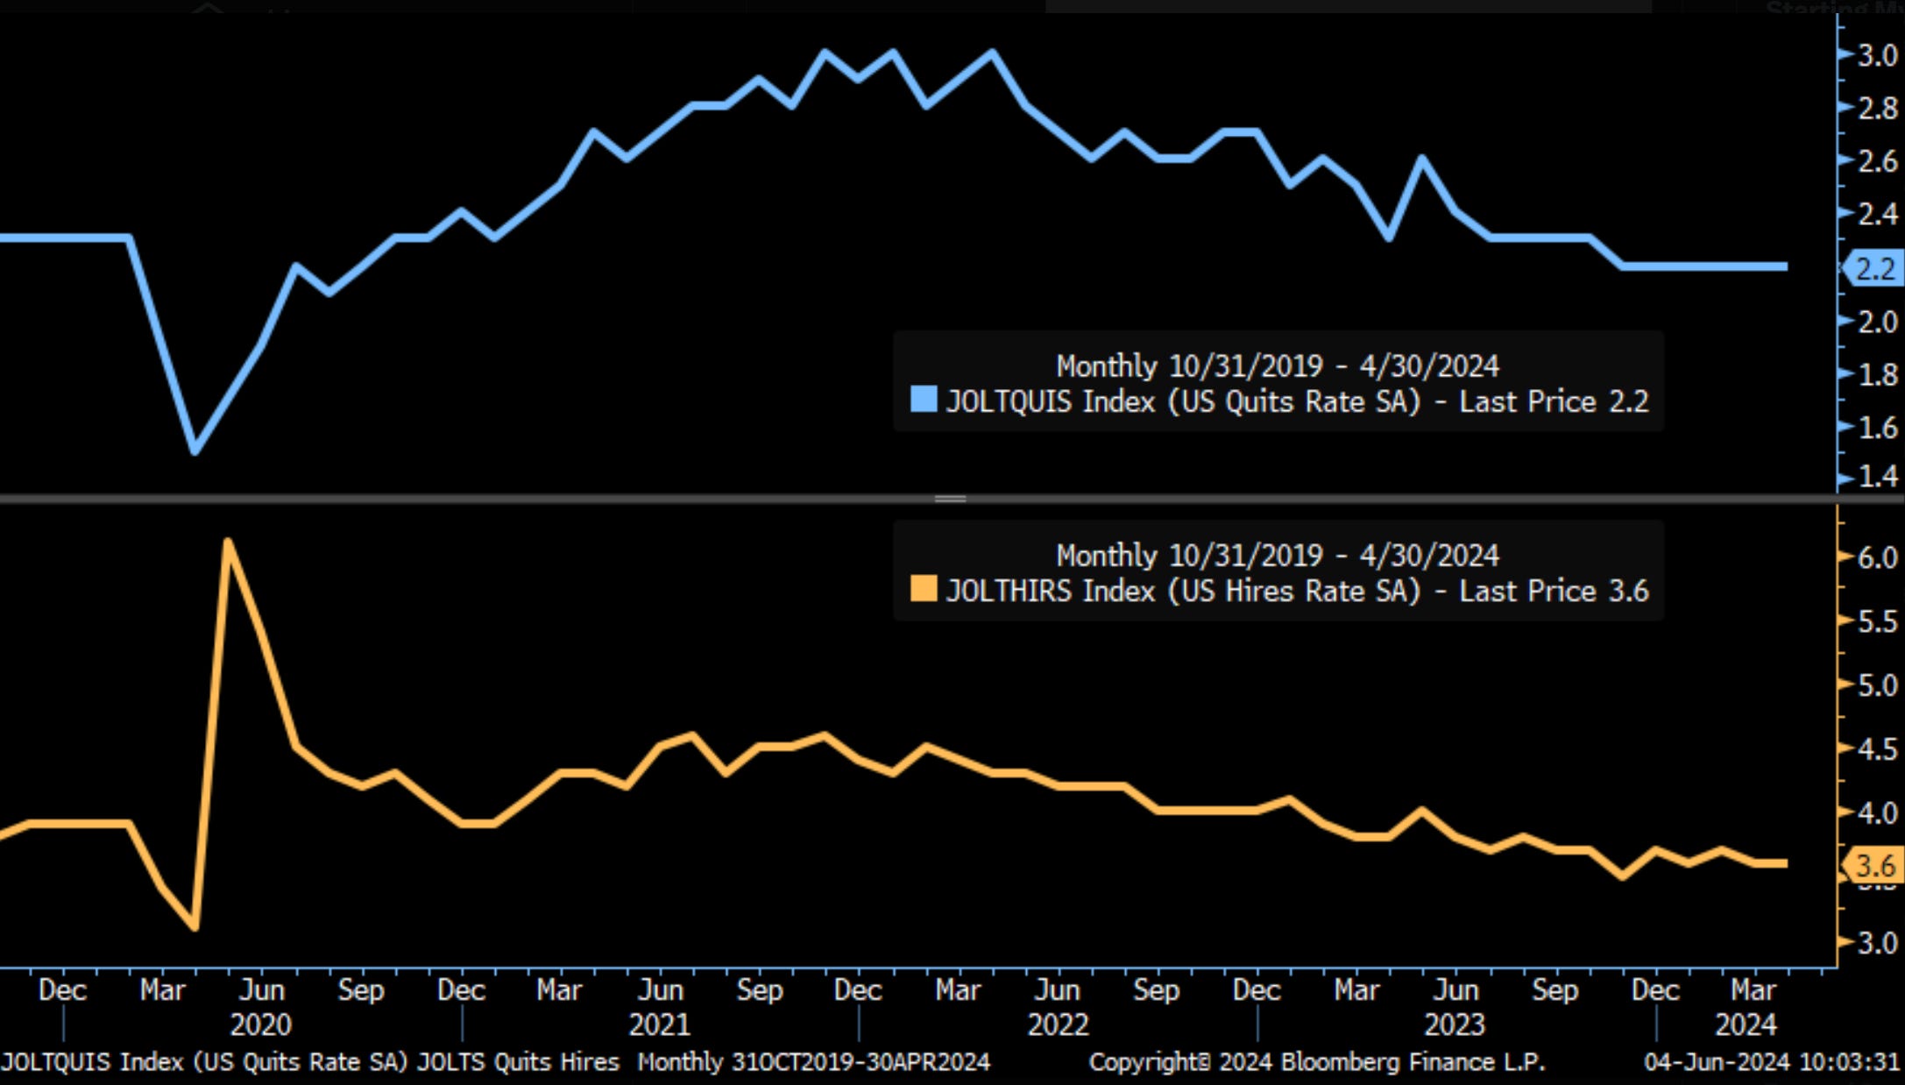Click the quits chart date range label

(1278, 365)
